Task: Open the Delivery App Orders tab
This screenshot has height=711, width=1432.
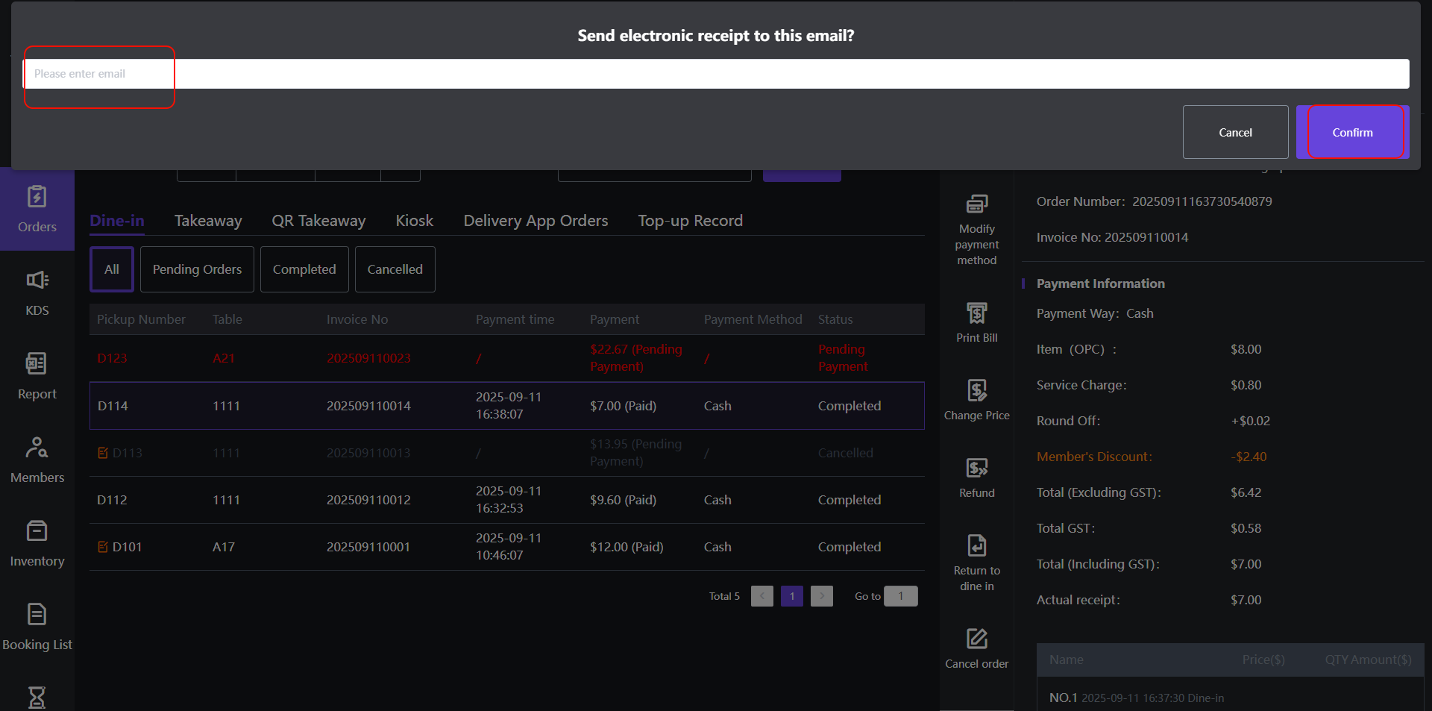Action: [x=536, y=221]
